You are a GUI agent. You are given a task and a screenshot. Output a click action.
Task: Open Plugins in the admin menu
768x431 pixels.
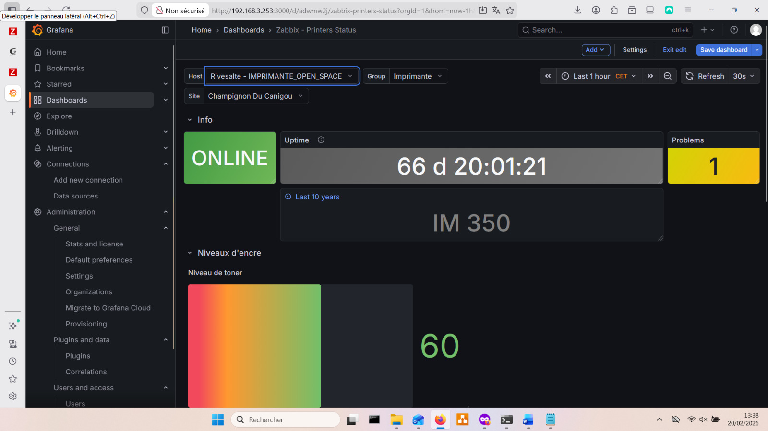tap(78, 356)
